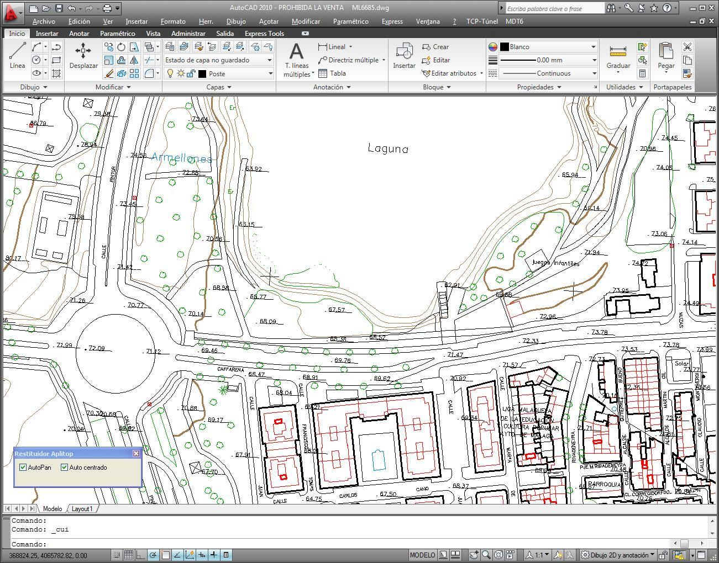
Task: Select the Línea draw tool
Action: coord(17,55)
